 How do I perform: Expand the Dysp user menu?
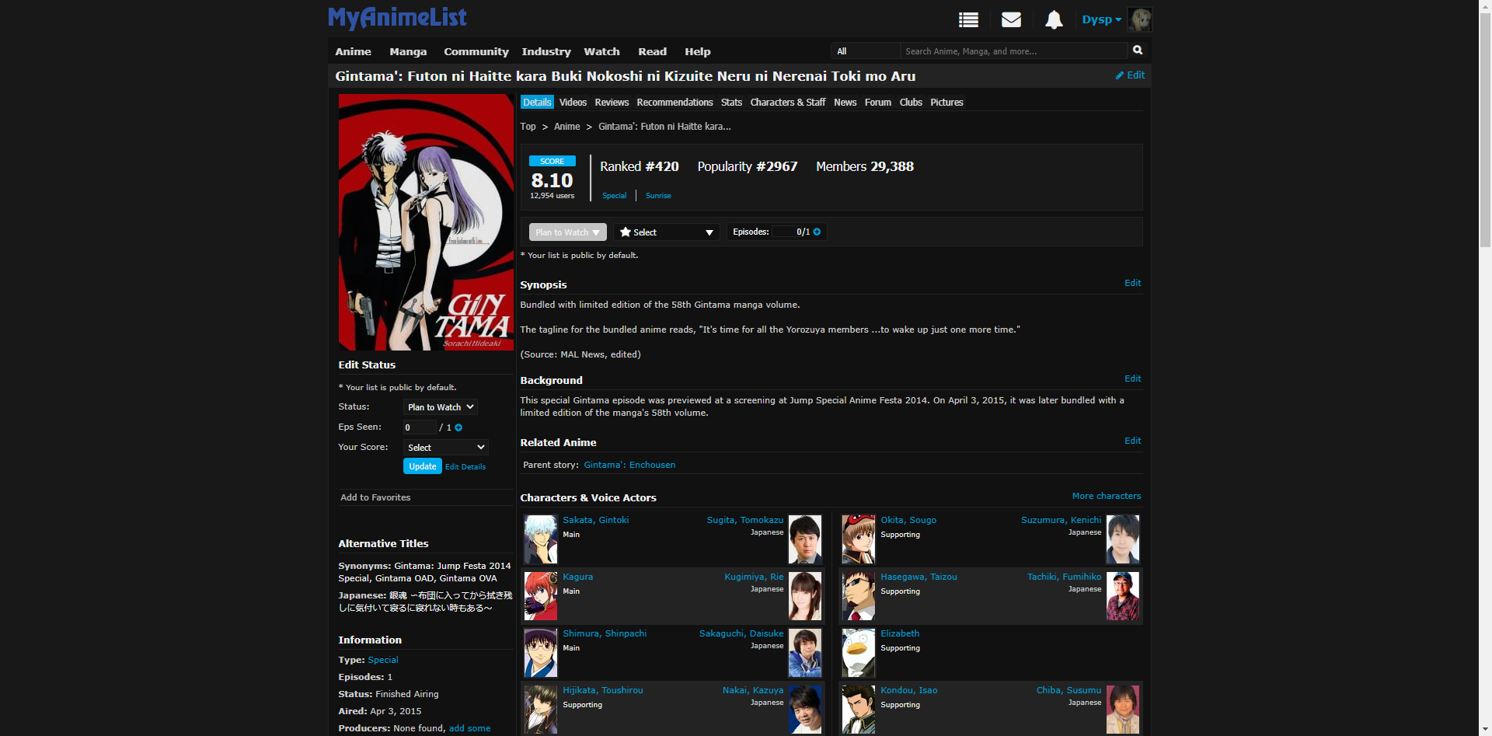click(1101, 20)
